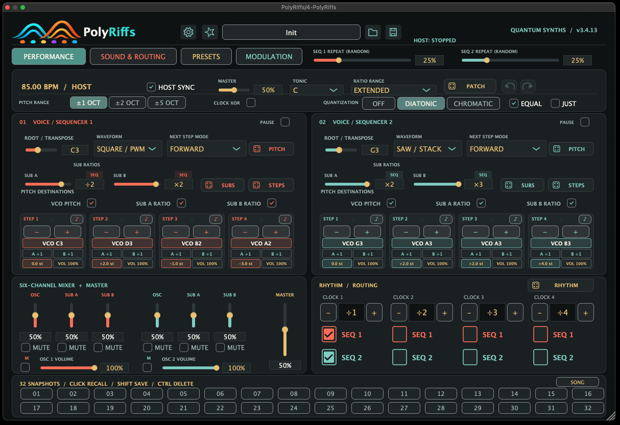Toggle note icon on Sequencer 1 Step 2

147,219
